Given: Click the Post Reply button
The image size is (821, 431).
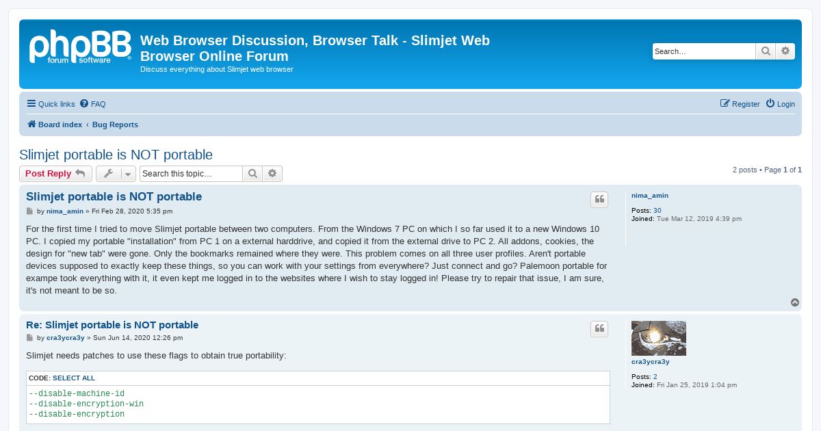Looking at the screenshot, I should point(55,174).
